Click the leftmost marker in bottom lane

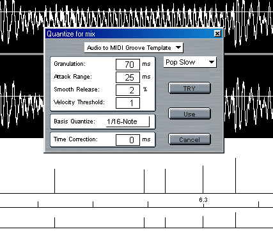point(54,222)
